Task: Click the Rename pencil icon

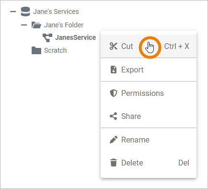Action: coord(114,140)
